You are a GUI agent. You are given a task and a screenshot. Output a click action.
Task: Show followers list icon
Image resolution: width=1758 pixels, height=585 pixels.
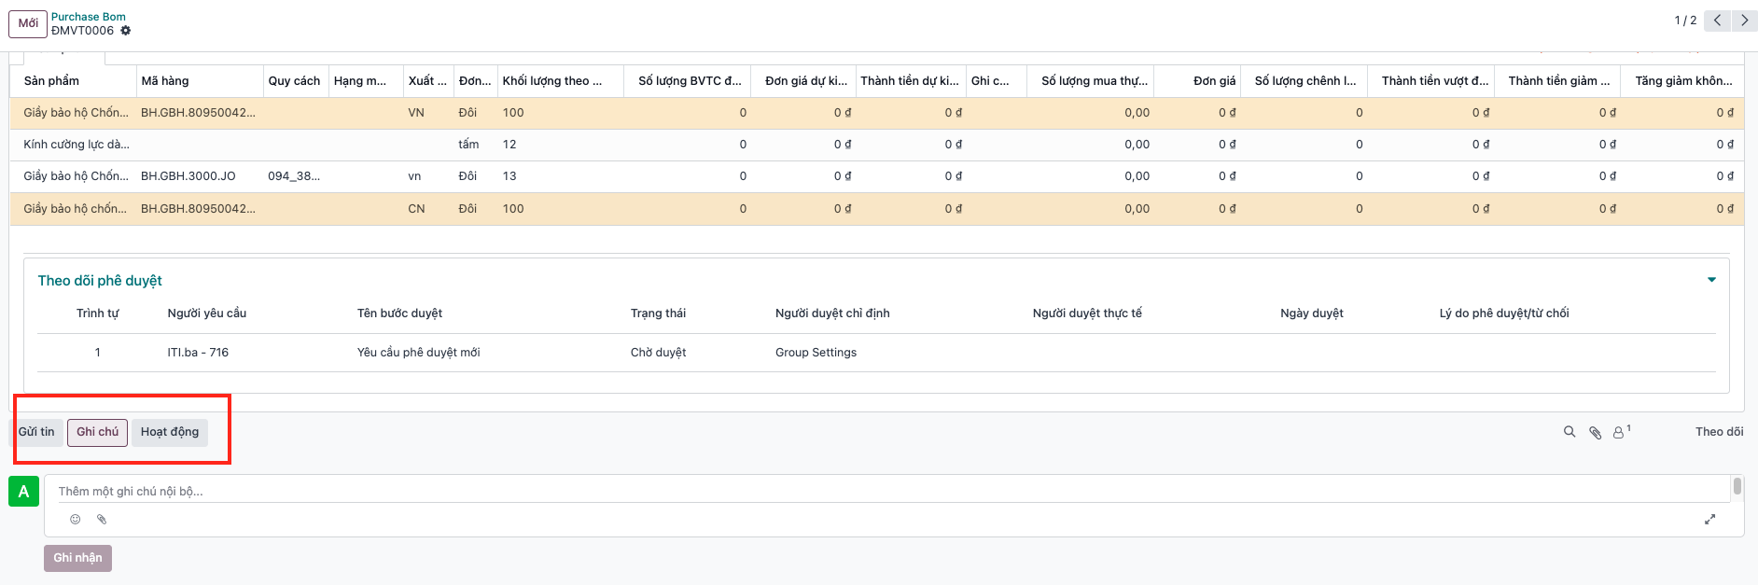1621,432
